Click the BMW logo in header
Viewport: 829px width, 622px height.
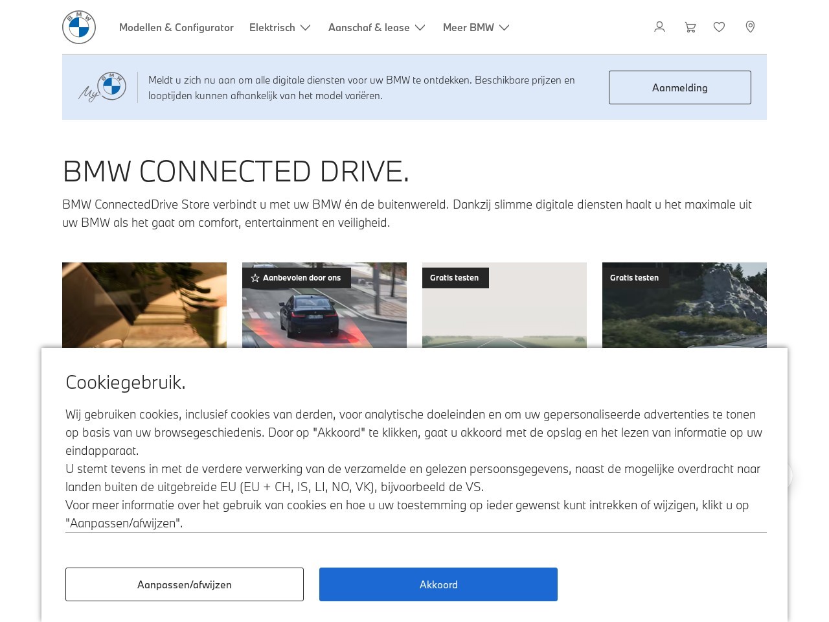79,27
